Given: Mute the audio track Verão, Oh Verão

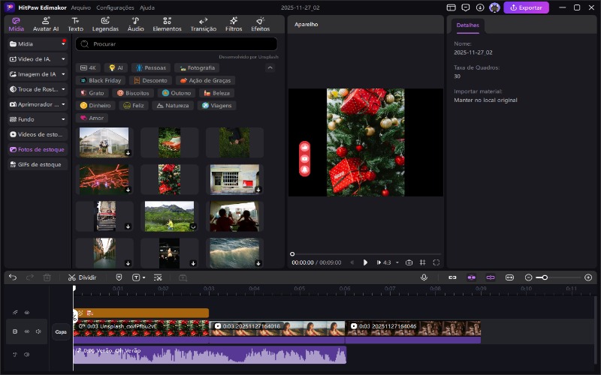Looking at the screenshot, I should [x=27, y=354].
